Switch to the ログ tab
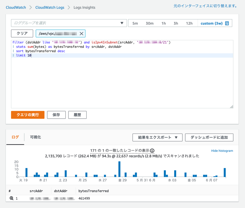The image size is (245, 208). coord(15,137)
